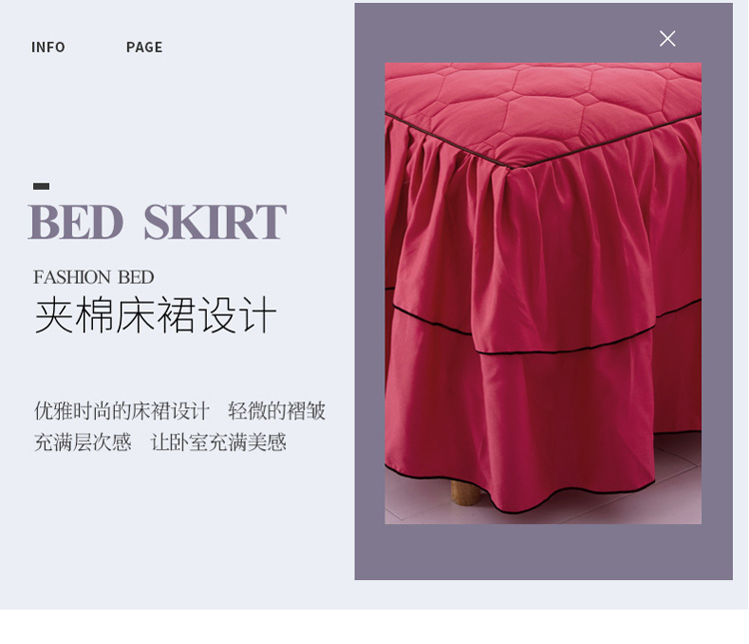Click the wooden bed leg in photo

tap(465, 492)
